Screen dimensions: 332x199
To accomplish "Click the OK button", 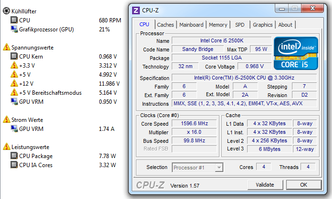I will point(303,185).
